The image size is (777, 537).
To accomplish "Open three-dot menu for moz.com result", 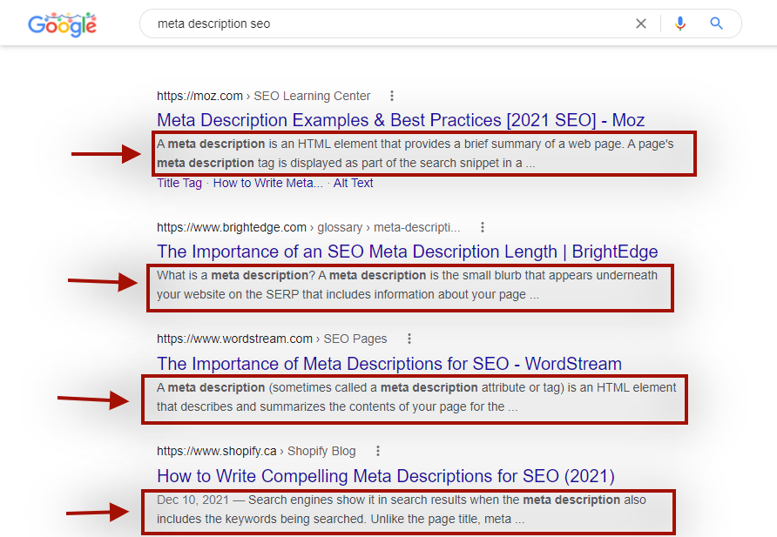I will (391, 96).
